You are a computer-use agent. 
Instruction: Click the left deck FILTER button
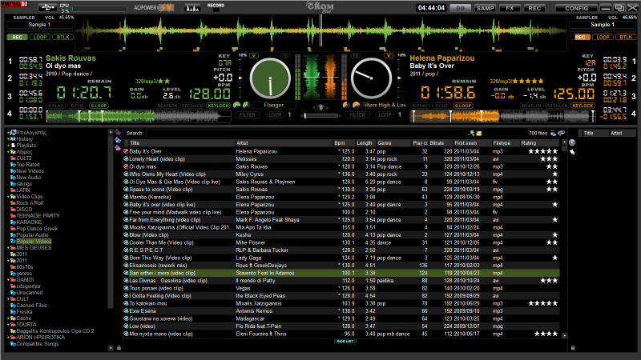pyautogui.click(x=248, y=115)
